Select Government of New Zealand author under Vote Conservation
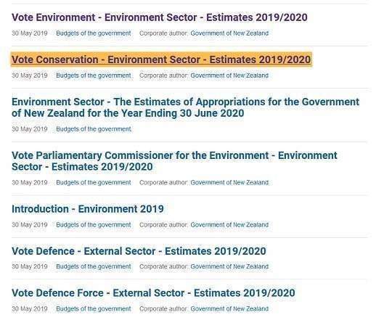This screenshot has width=384, height=320. (x=229, y=75)
